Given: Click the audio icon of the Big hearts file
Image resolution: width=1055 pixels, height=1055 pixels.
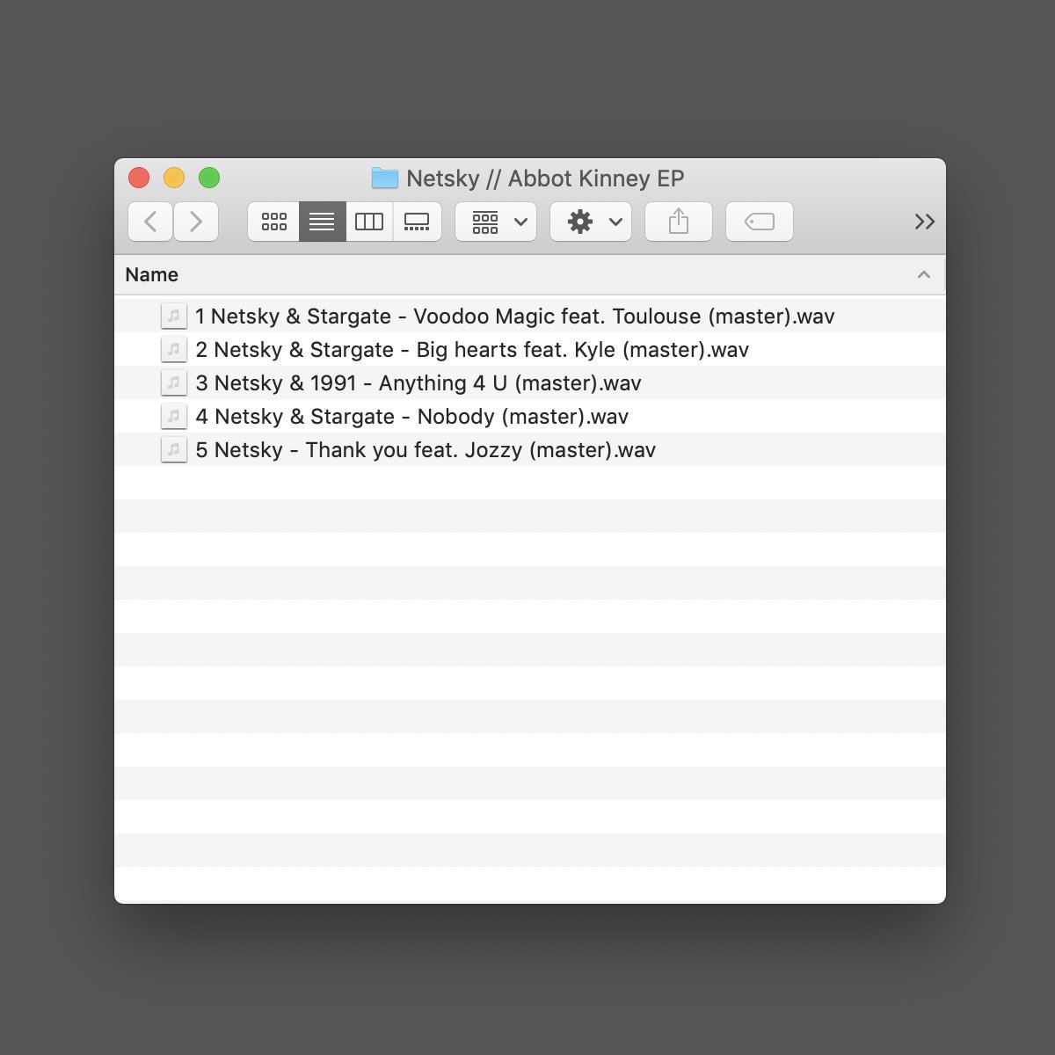Looking at the screenshot, I should click(174, 349).
